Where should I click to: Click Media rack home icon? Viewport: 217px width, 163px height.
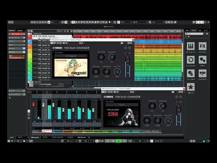(189, 37)
